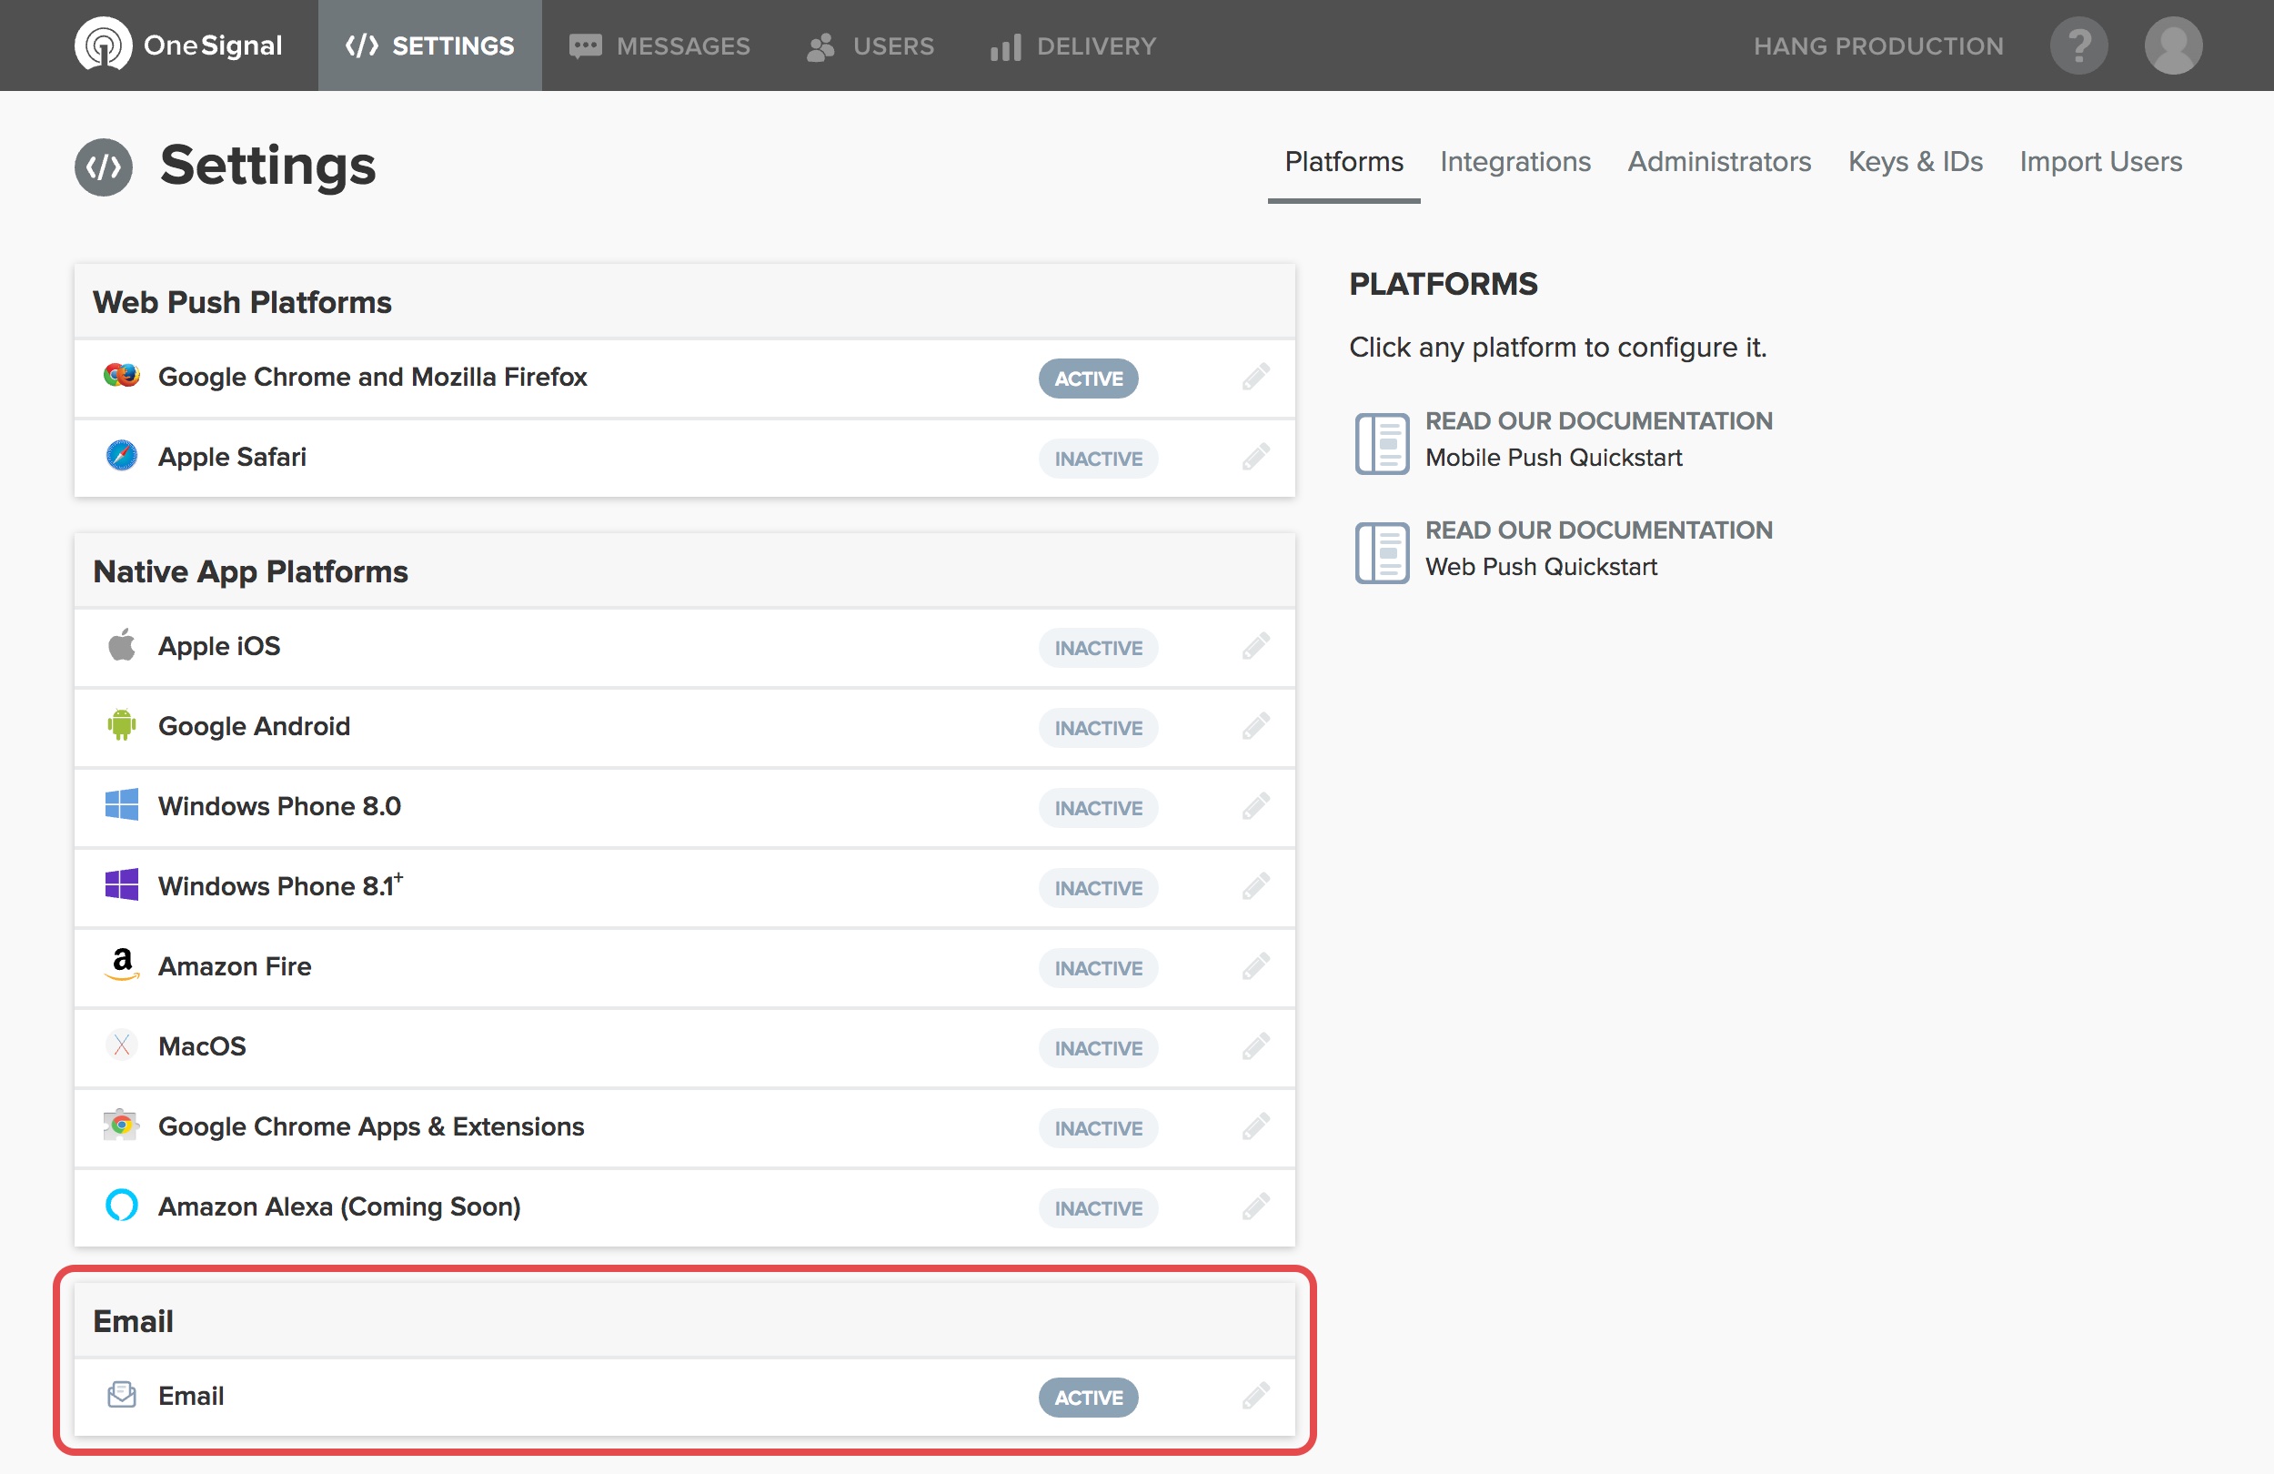Click pencil icon for Apple iOS
2274x1474 pixels.
[1255, 646]
